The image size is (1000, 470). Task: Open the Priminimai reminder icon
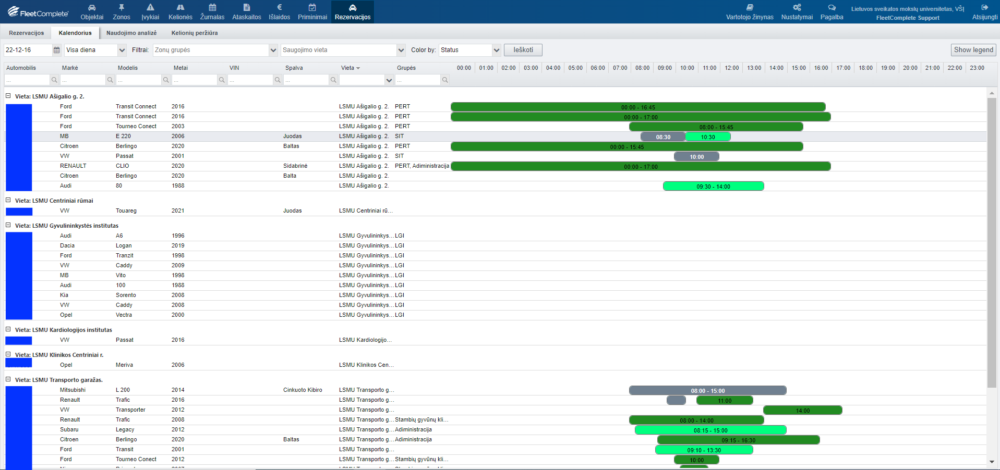(312, 7)
